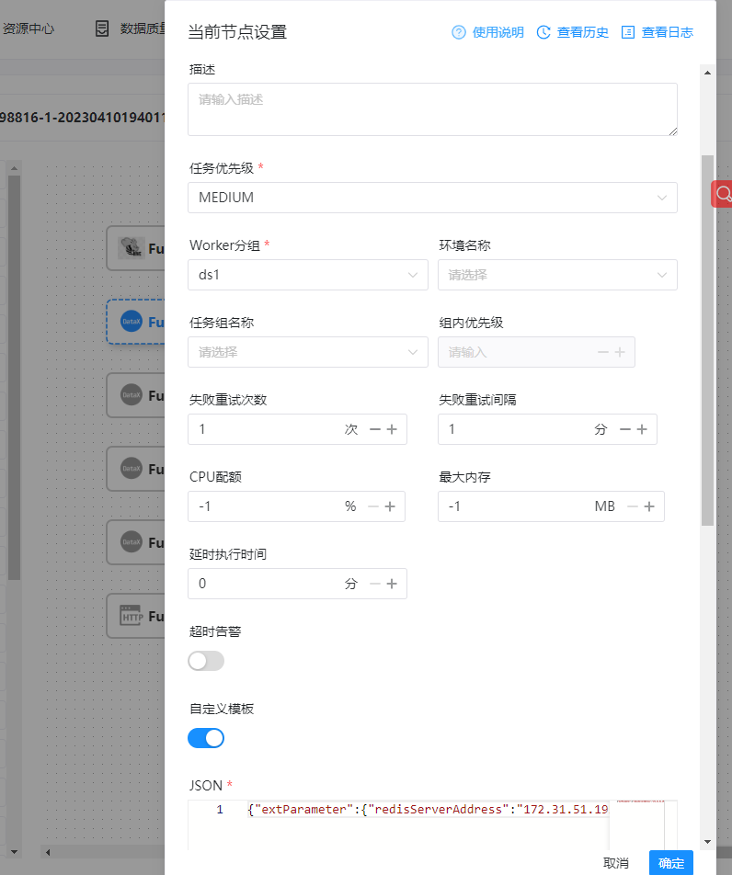
Task: Open the 任务优先级 MEDIUM dropdown
Action: coord(432,198)
